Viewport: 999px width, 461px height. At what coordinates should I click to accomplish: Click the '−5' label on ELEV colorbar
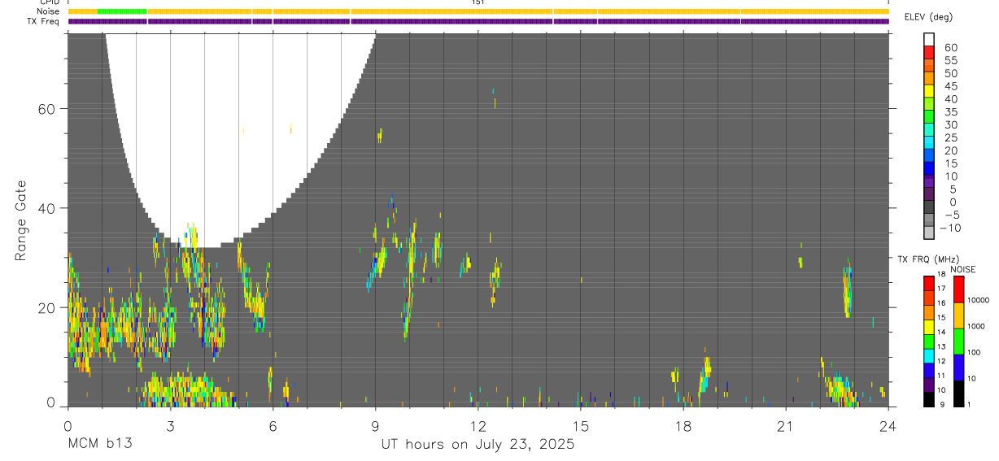[950, 215]
